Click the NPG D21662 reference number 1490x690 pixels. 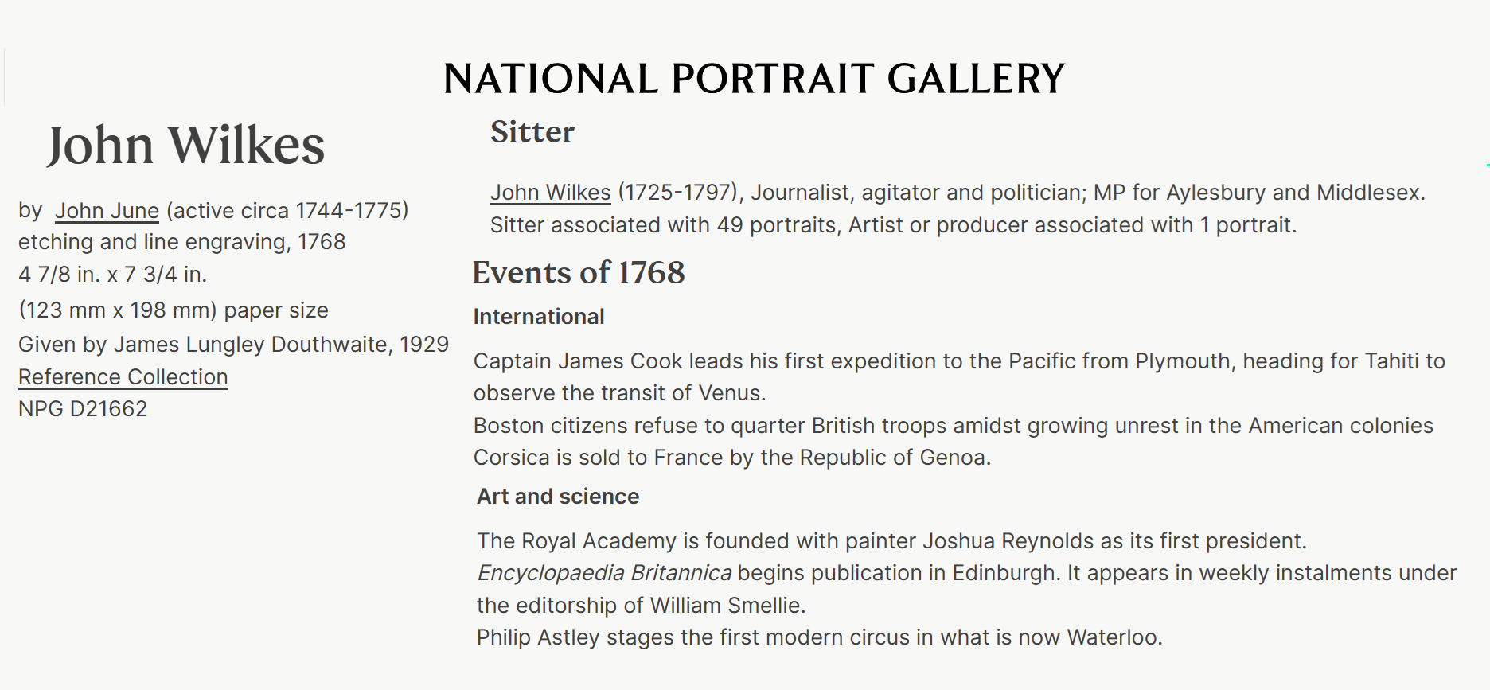[x=83, y=409]
